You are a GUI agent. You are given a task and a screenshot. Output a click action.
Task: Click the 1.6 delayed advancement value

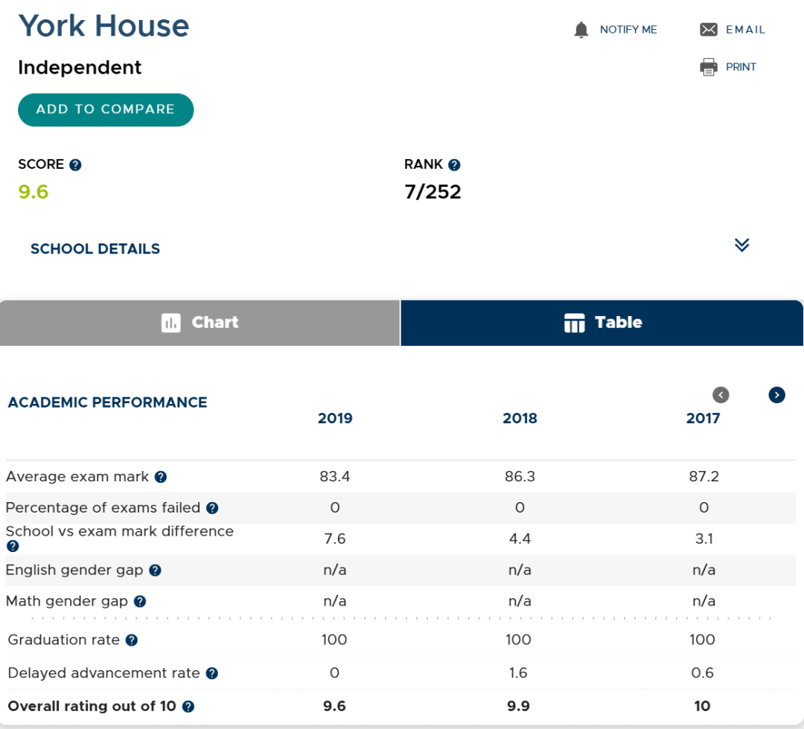(518, 672)
